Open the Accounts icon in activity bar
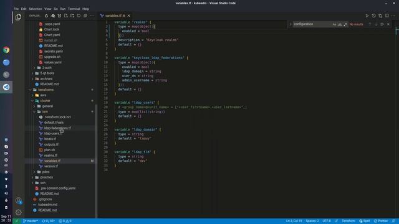The image size is (399, 224). point(18,200)
